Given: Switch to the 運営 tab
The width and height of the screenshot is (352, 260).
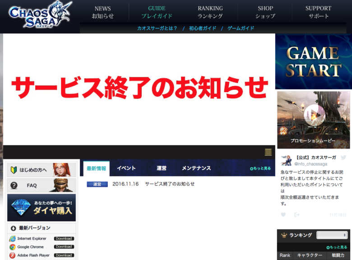Looking at the screenshot, I should (x=162, y=168).
